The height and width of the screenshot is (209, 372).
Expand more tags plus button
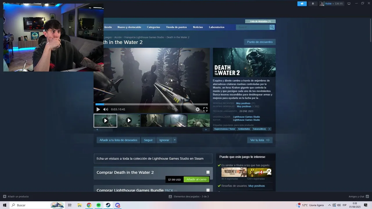point(269,129)
